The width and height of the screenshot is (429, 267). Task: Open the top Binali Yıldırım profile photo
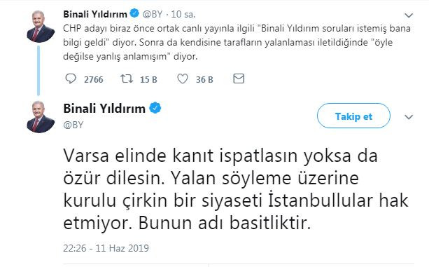[41, 27]
